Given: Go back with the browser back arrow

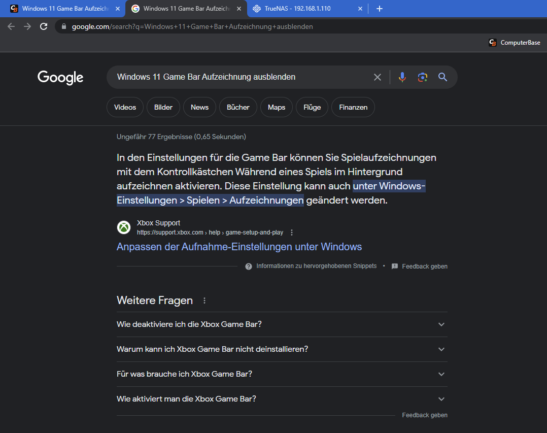Looking at the screenshot, I should pyautogui.click(x=11, y=26).
